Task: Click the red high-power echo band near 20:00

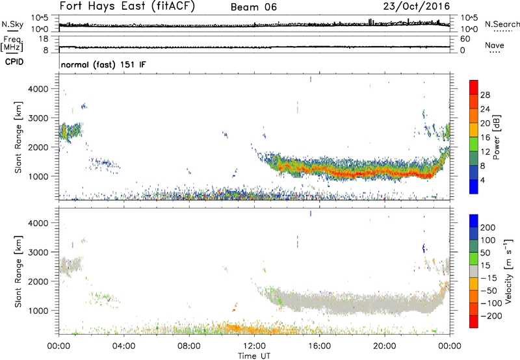Action: [x=385, y=172]
